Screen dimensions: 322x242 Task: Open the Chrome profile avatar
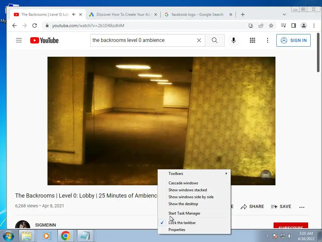coord(304,26)
